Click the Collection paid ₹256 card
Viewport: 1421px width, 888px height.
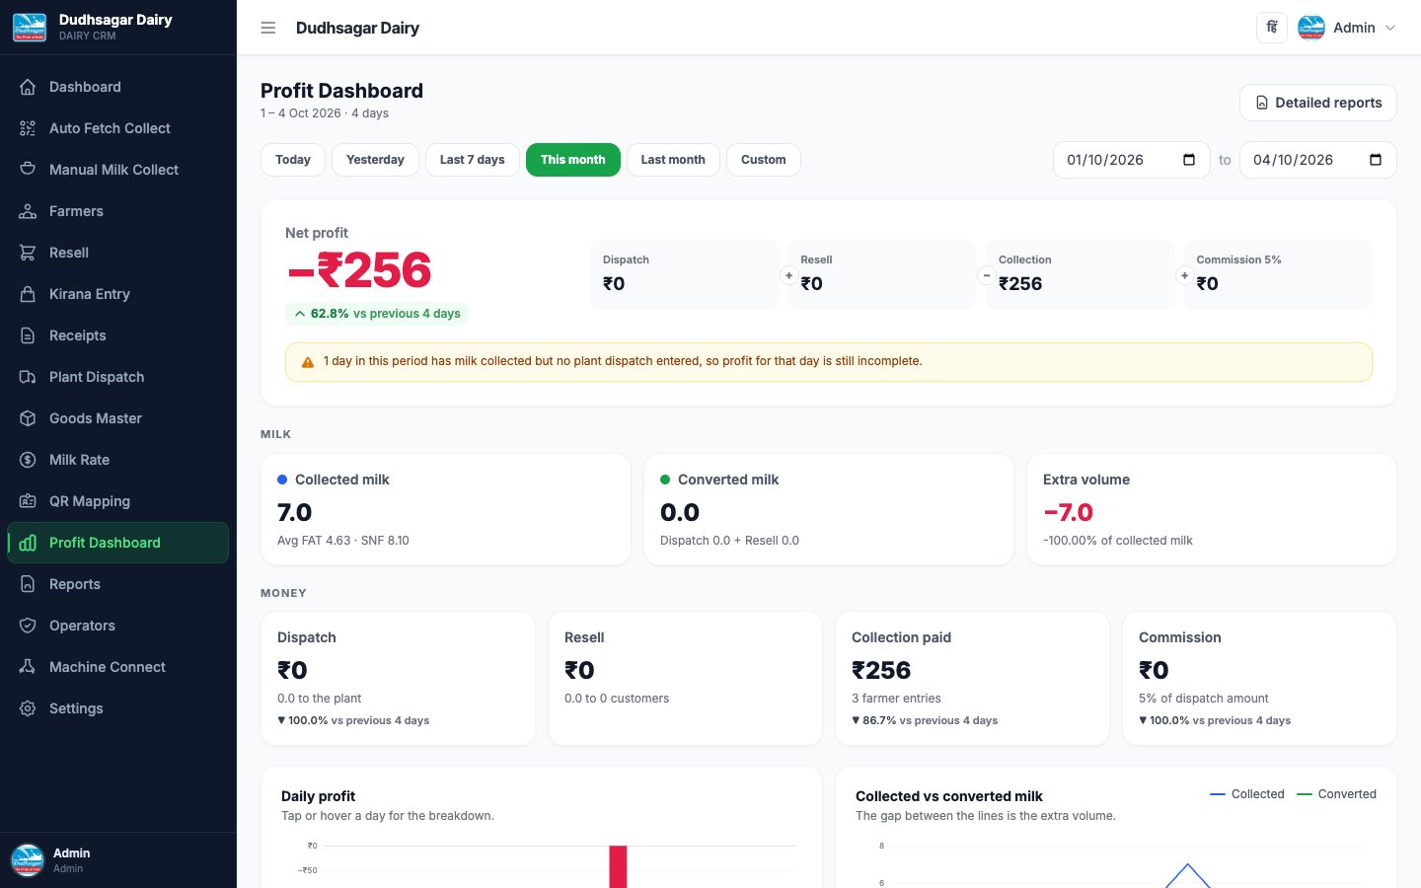point(973,679)
